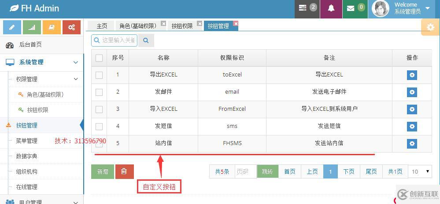Screen dimensions: 440x204
Task: Click the blue pencil shortcut icon
Action: coord(12,27)
